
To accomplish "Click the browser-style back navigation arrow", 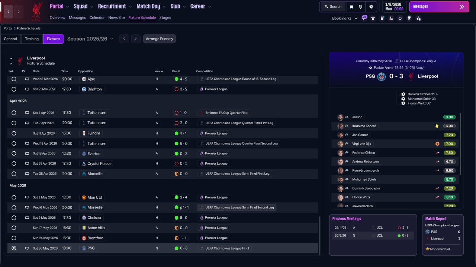I will click(9, 11).
